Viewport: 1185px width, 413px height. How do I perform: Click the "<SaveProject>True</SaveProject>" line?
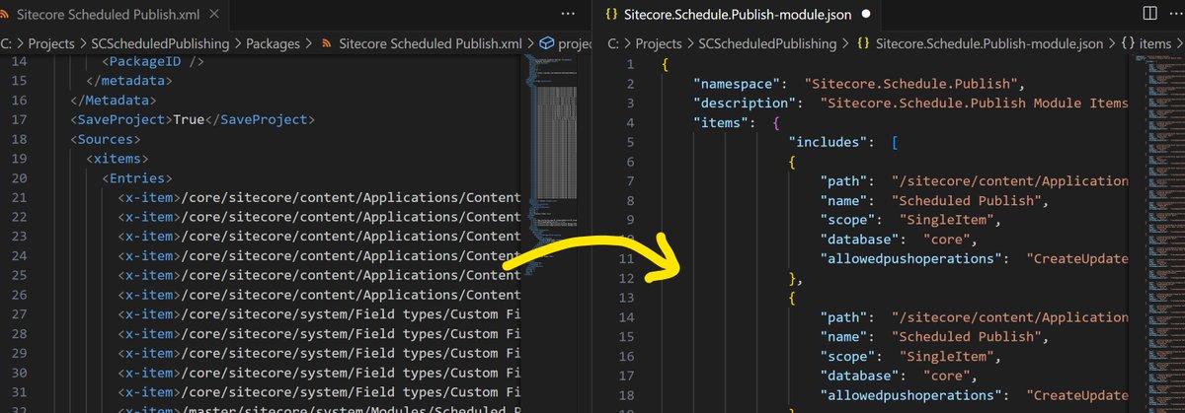[x=192, y=120]
